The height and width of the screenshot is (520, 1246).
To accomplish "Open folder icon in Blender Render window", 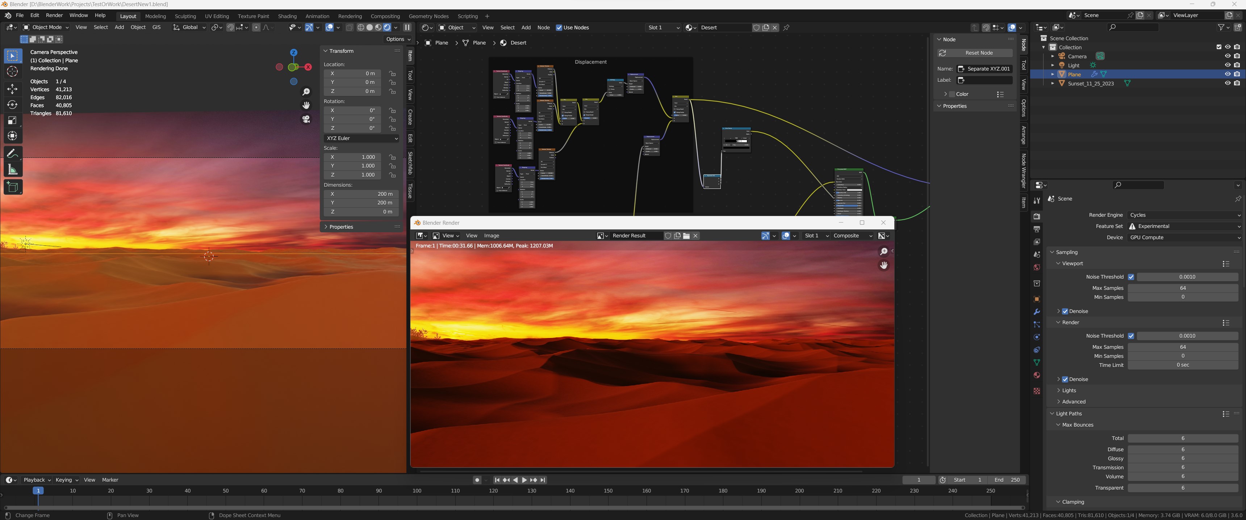I will 686,236.
